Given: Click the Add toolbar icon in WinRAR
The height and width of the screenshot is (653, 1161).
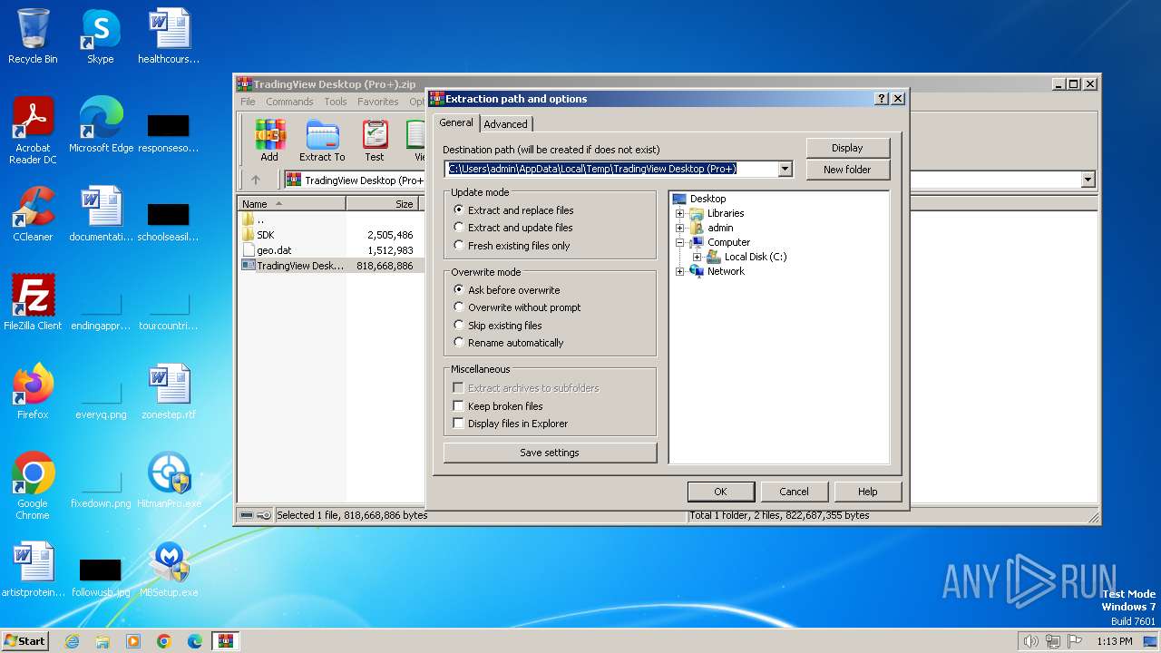Looking at the screenshot, I should pyautogui.click(x=269, y=141).
